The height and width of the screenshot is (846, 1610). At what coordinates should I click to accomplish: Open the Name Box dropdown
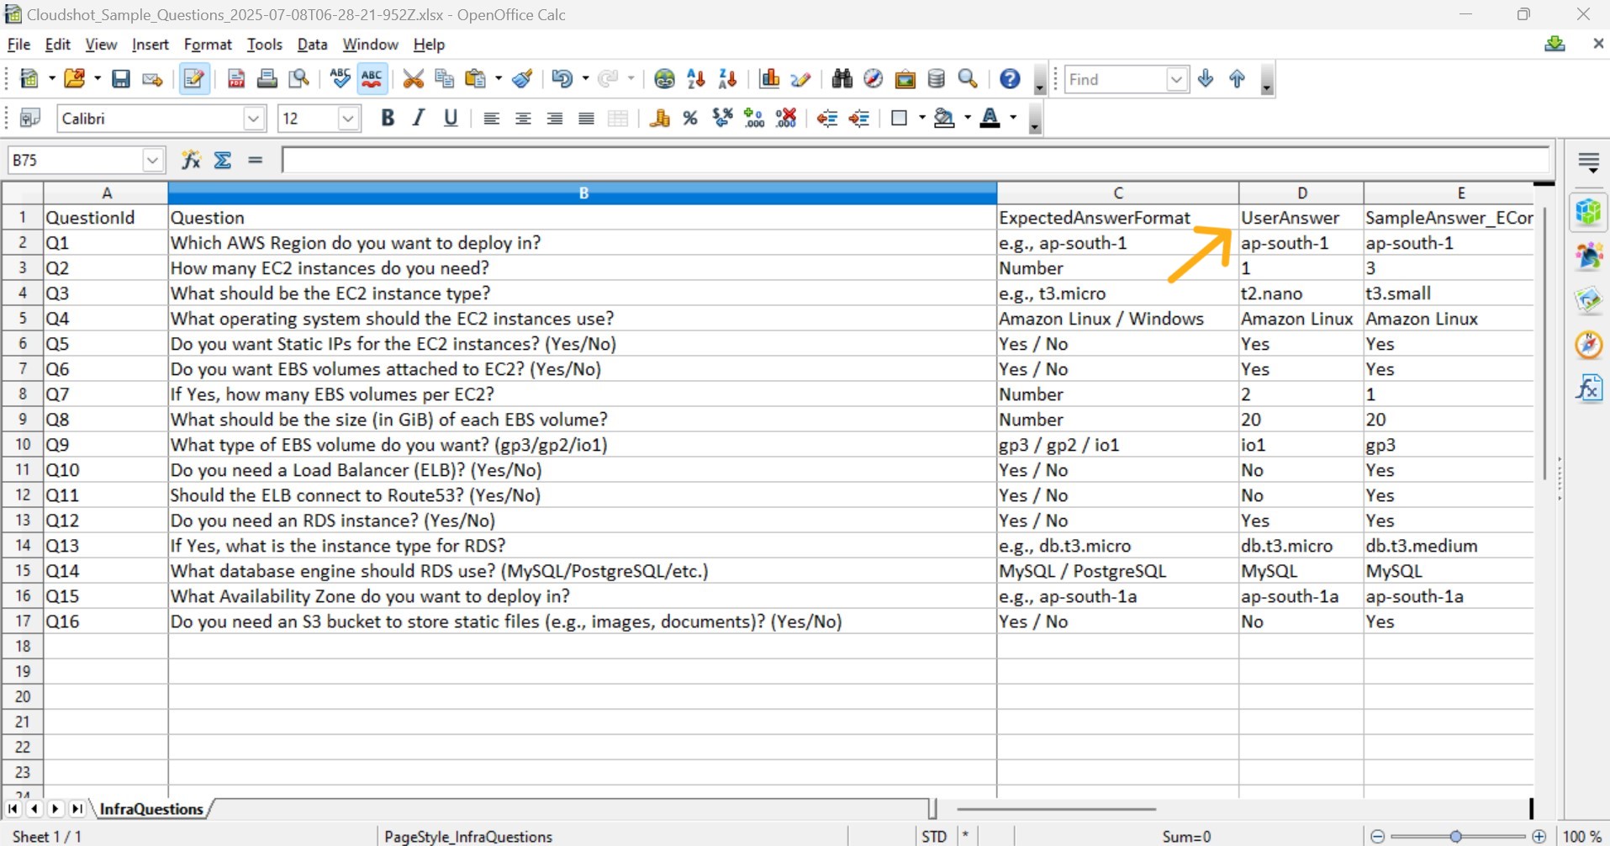pyautogui.click(x=152, y=160)
